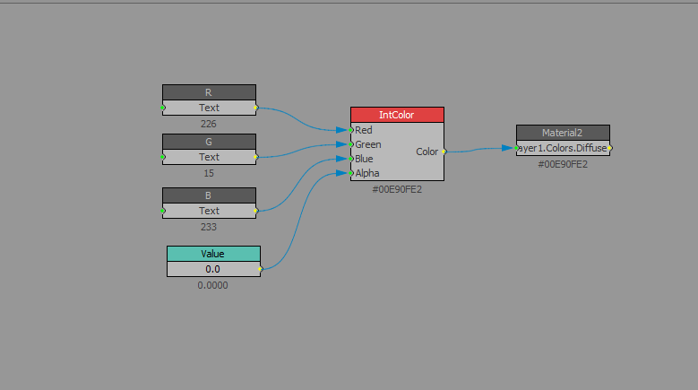Click the Color output label of IntColor
This screenshot has width=698, height=390.
[x=427, y=152]
